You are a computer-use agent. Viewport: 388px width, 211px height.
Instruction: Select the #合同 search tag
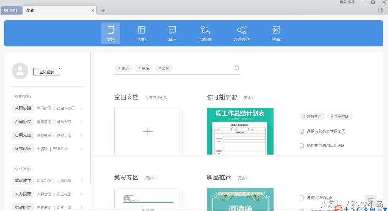pos(164,68)
